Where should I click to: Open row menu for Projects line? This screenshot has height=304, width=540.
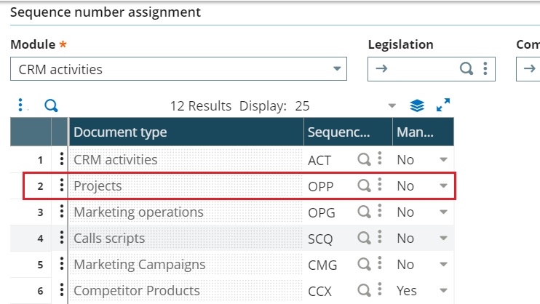pos(62,185)
